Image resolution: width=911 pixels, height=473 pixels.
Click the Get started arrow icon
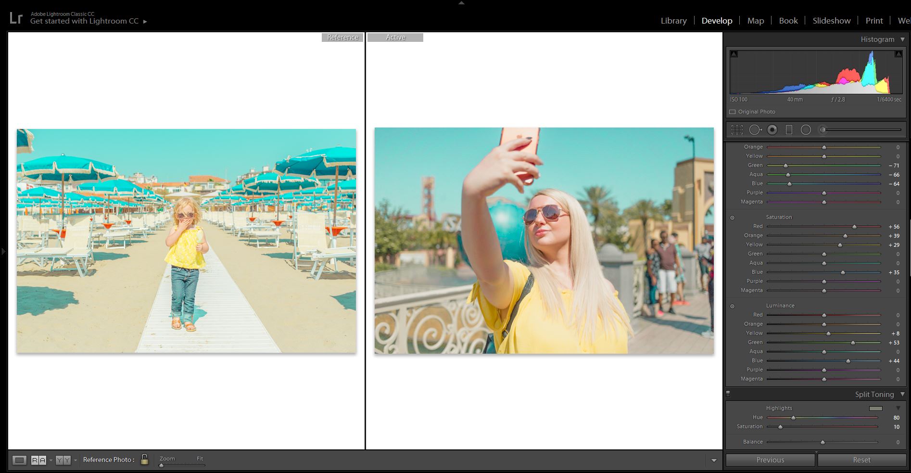coord(145,22)
